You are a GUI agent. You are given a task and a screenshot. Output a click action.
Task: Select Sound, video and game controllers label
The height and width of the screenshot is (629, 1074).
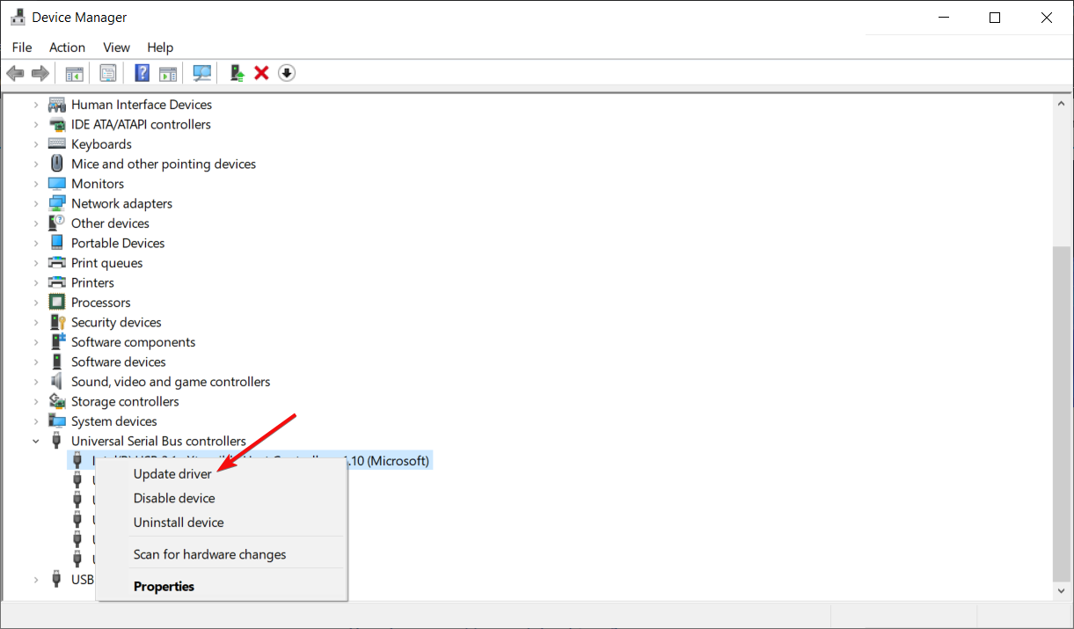(x=171, y=382)
